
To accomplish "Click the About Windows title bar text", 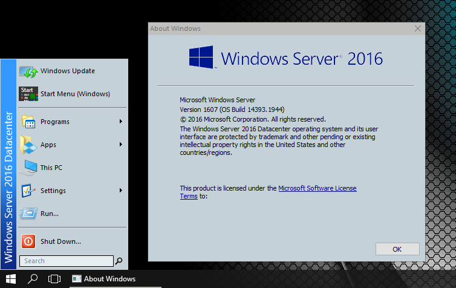I will [175, 28].
